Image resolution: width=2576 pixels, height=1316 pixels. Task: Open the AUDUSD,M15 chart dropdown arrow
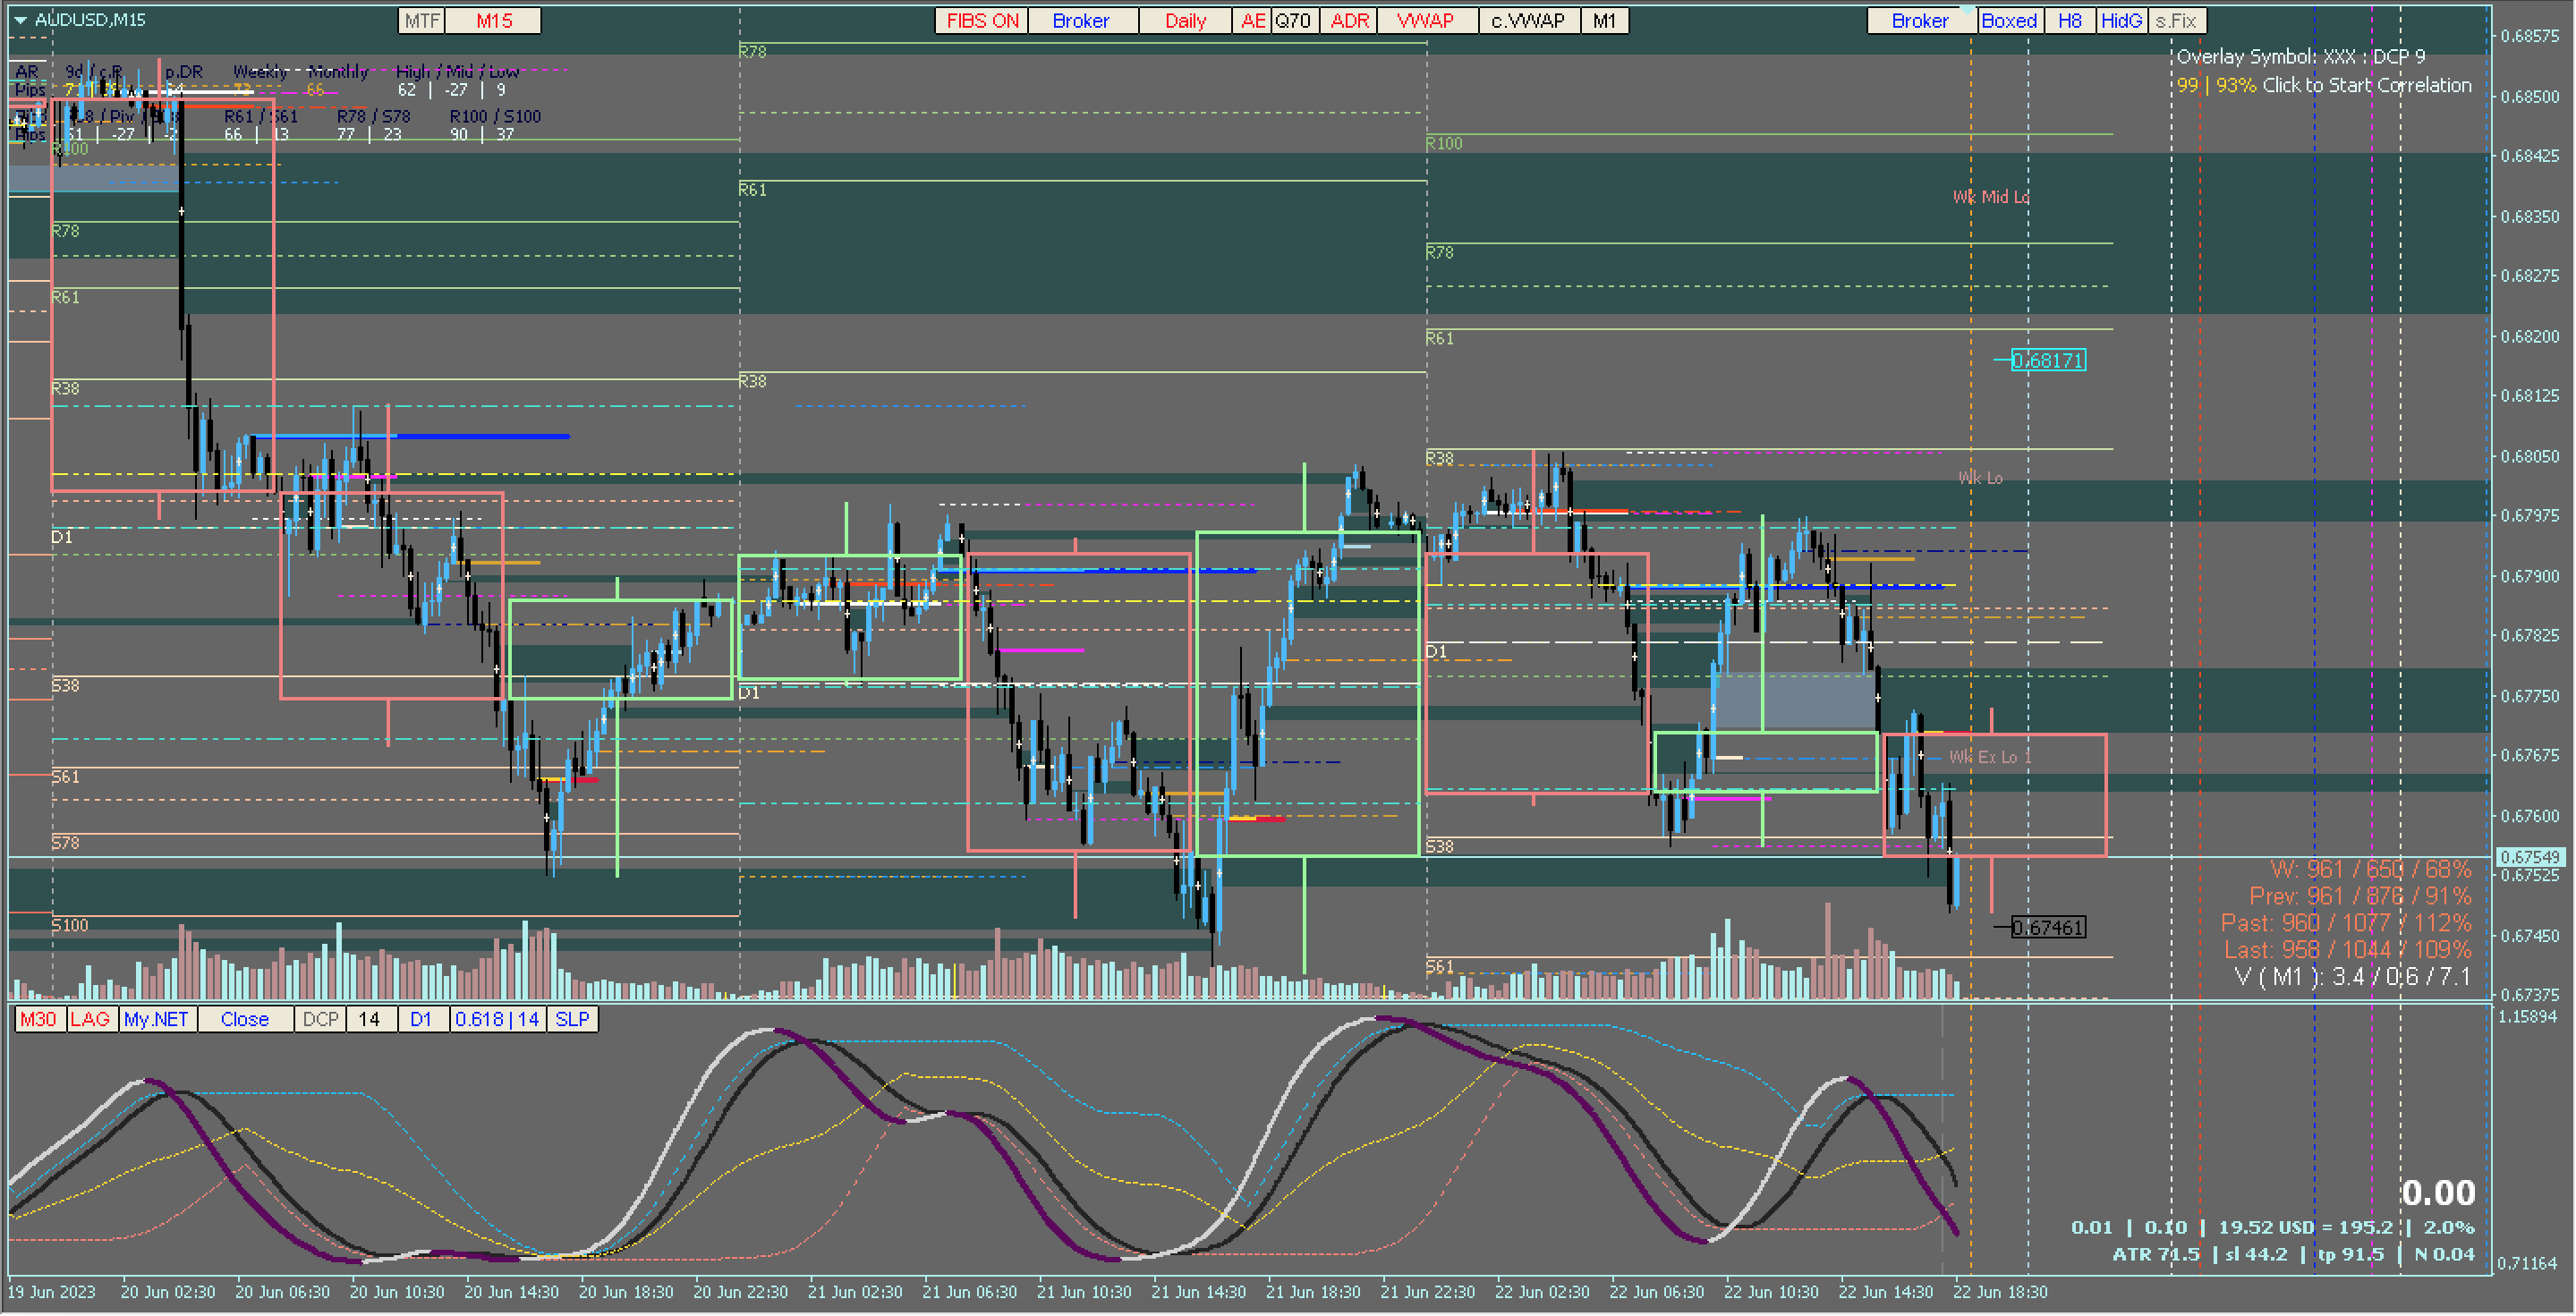pyautogui.click(x=20, y=20)
